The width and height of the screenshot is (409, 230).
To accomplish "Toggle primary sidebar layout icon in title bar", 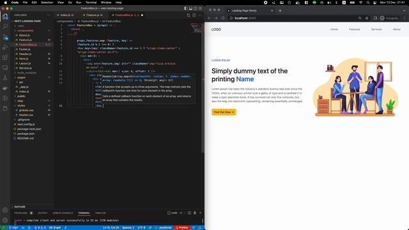I will (186, 8).
